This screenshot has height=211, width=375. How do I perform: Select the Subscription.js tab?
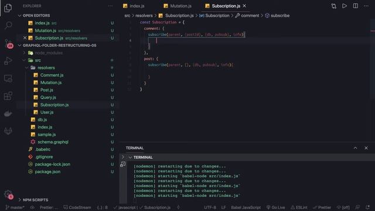click(226, 6)
